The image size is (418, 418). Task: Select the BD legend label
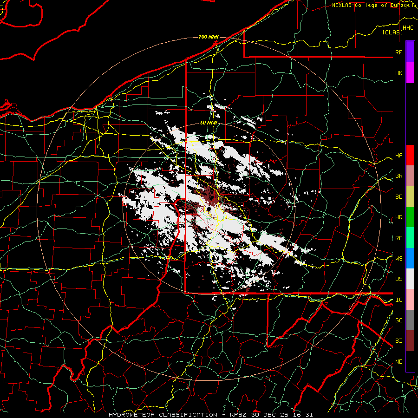[x=398, y=197]
